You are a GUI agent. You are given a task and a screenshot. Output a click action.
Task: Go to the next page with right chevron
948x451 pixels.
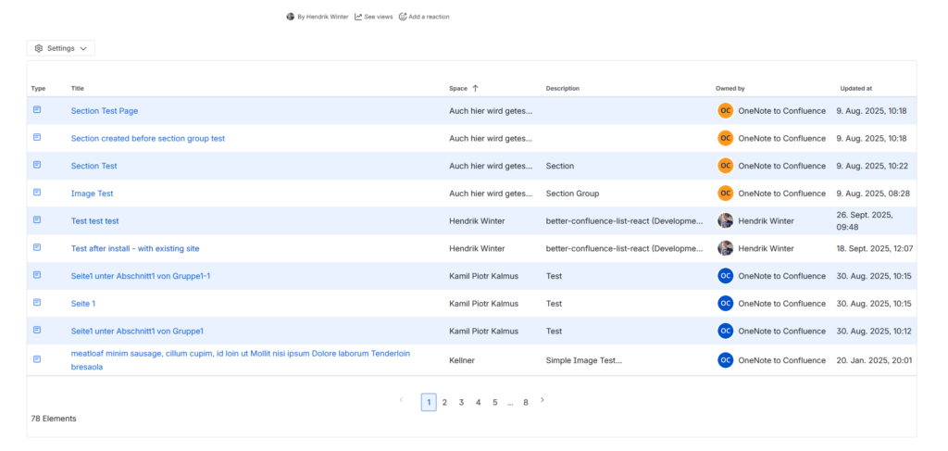[543, 401]
